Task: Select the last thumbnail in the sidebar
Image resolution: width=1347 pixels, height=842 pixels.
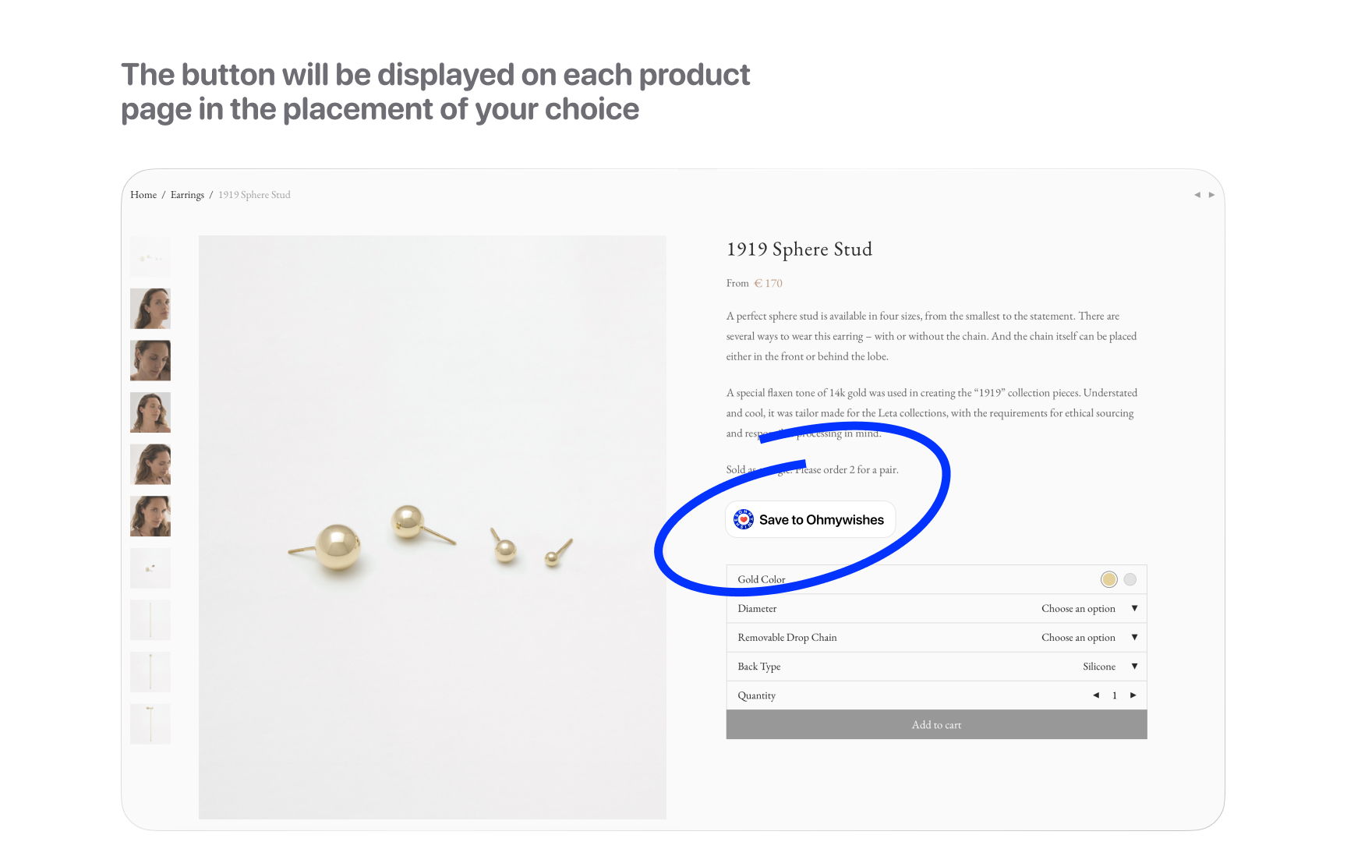Action: tap(150, 723)
